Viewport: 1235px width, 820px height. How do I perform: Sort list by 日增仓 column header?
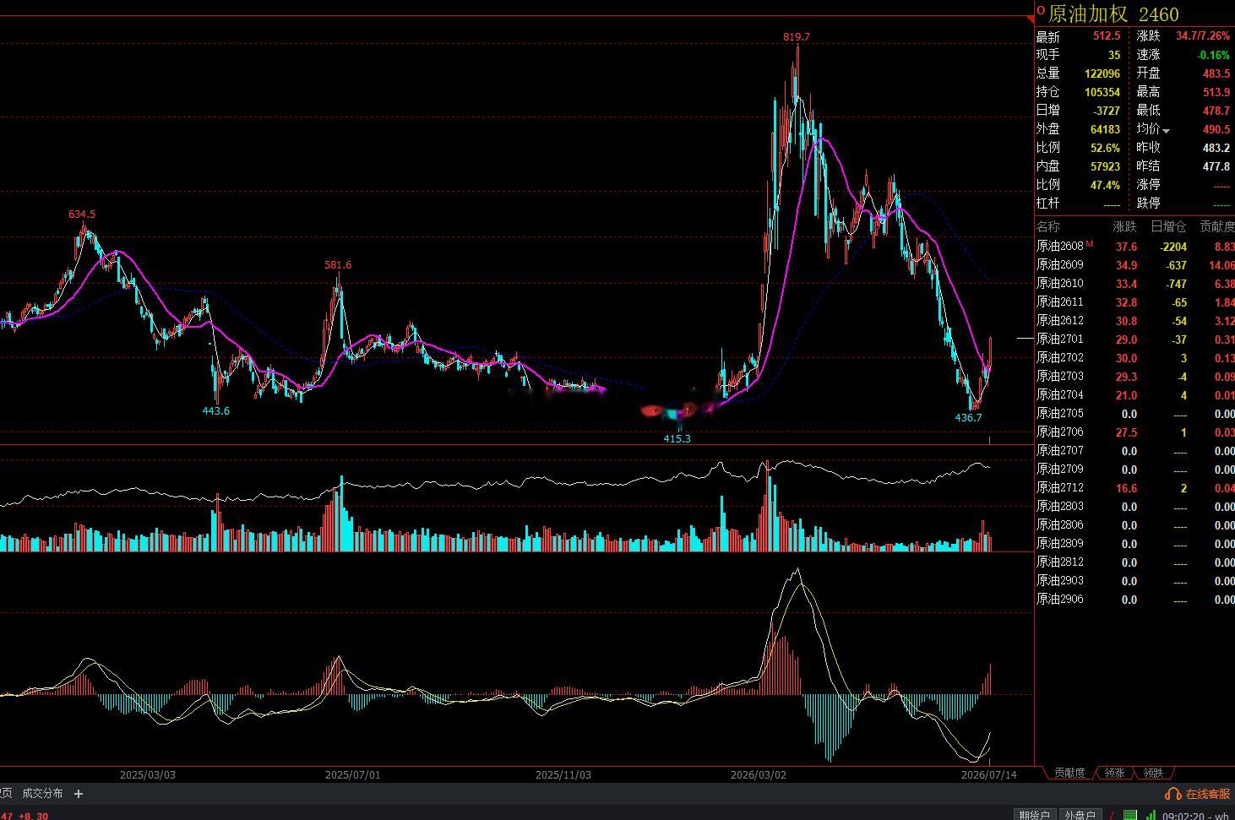point(1168,226)
